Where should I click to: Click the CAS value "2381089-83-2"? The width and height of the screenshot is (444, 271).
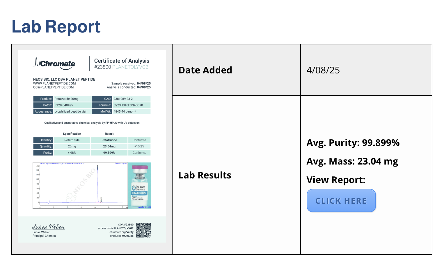coord(123,99)
